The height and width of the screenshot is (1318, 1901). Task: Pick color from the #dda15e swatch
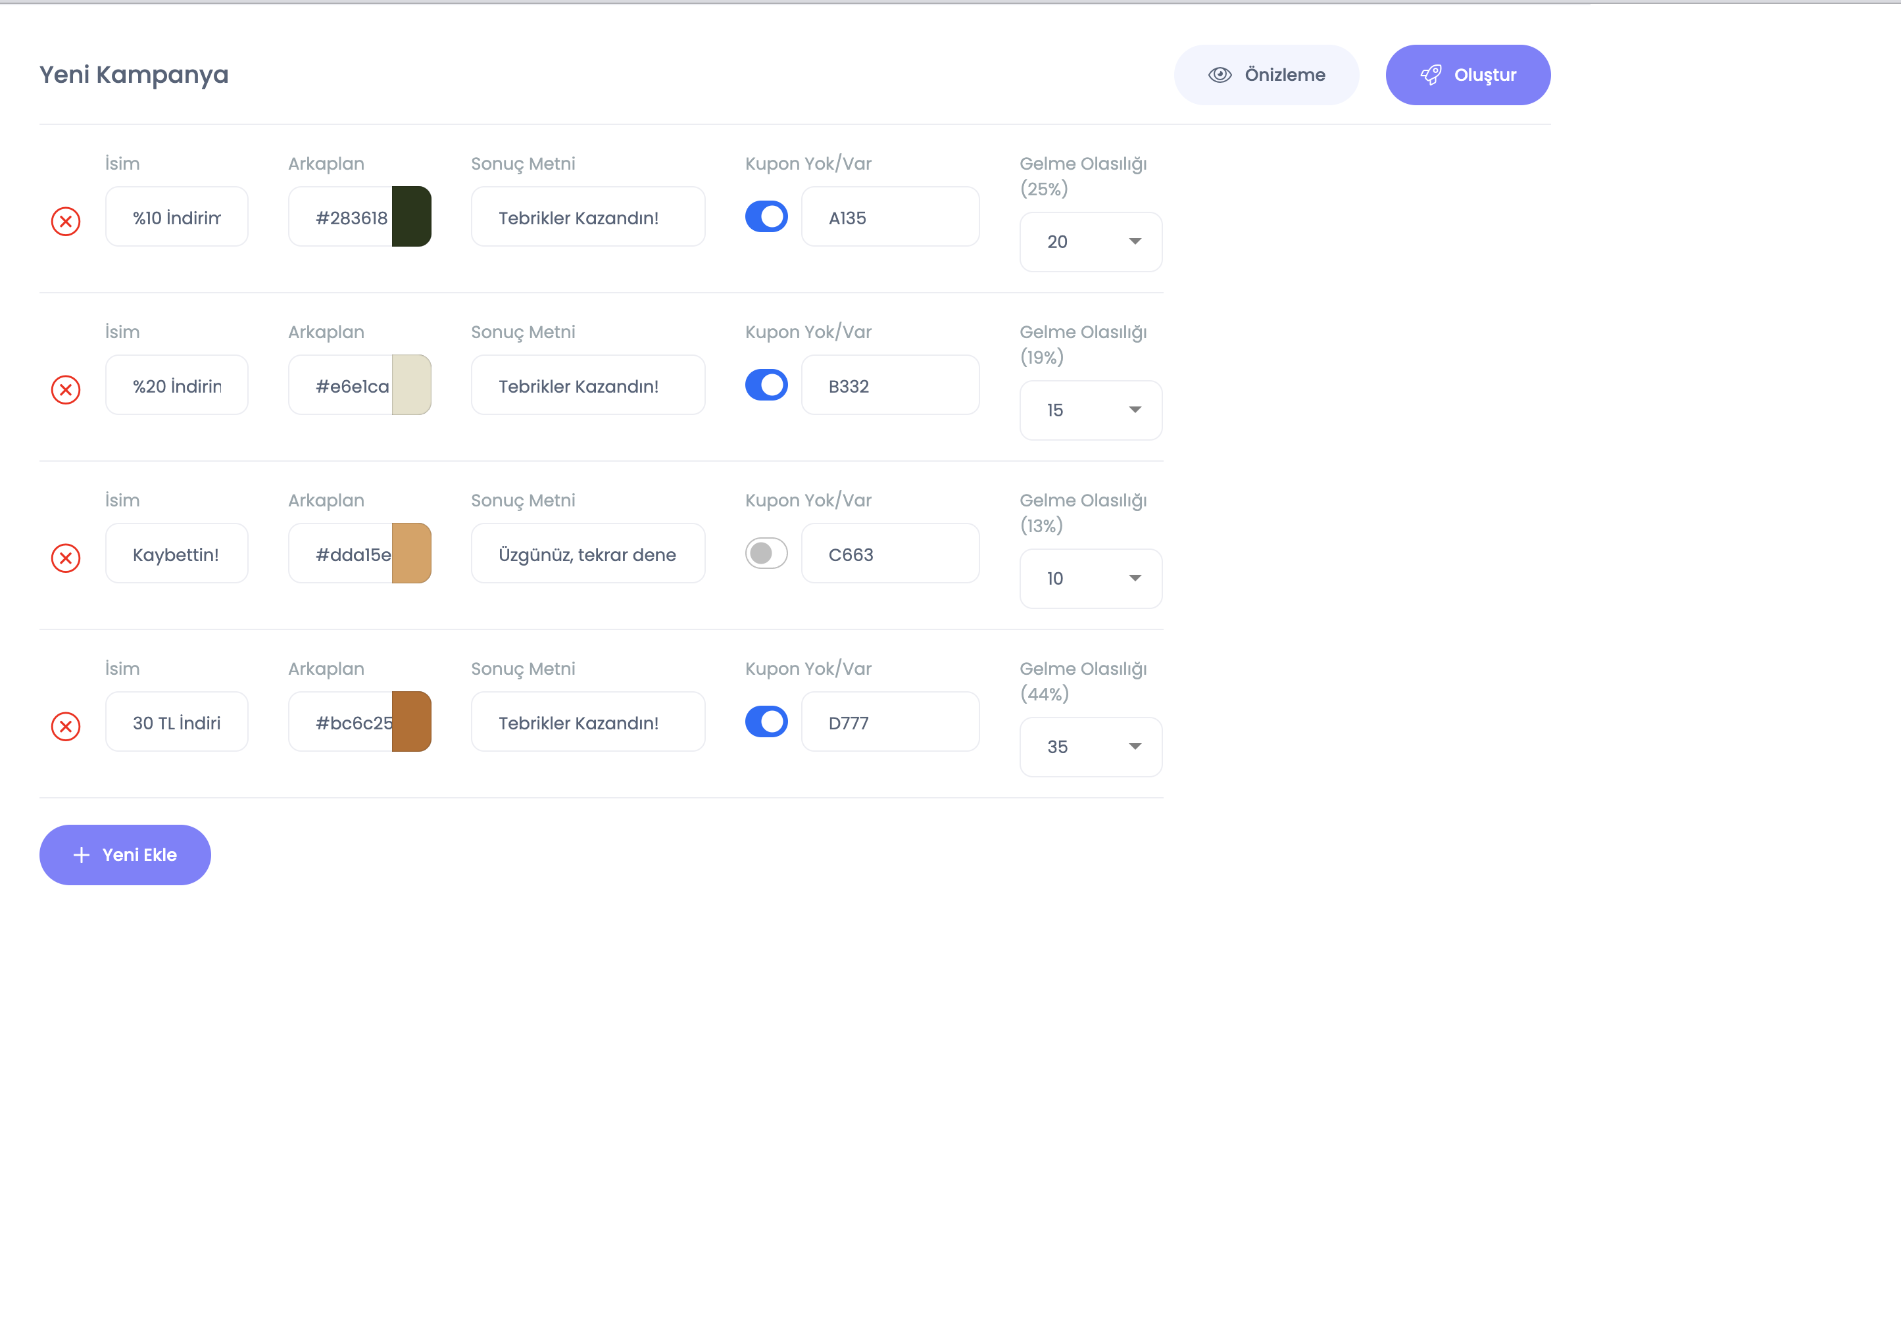411,554
